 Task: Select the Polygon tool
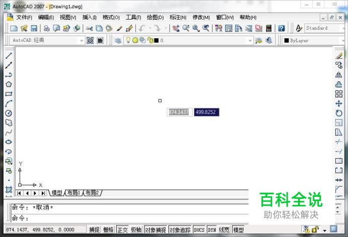[9, 84]
